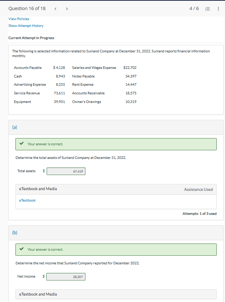This screenshot has height=302, width=225.
Task: Click the Total assets answer field
Action: [x=66, y=171]
